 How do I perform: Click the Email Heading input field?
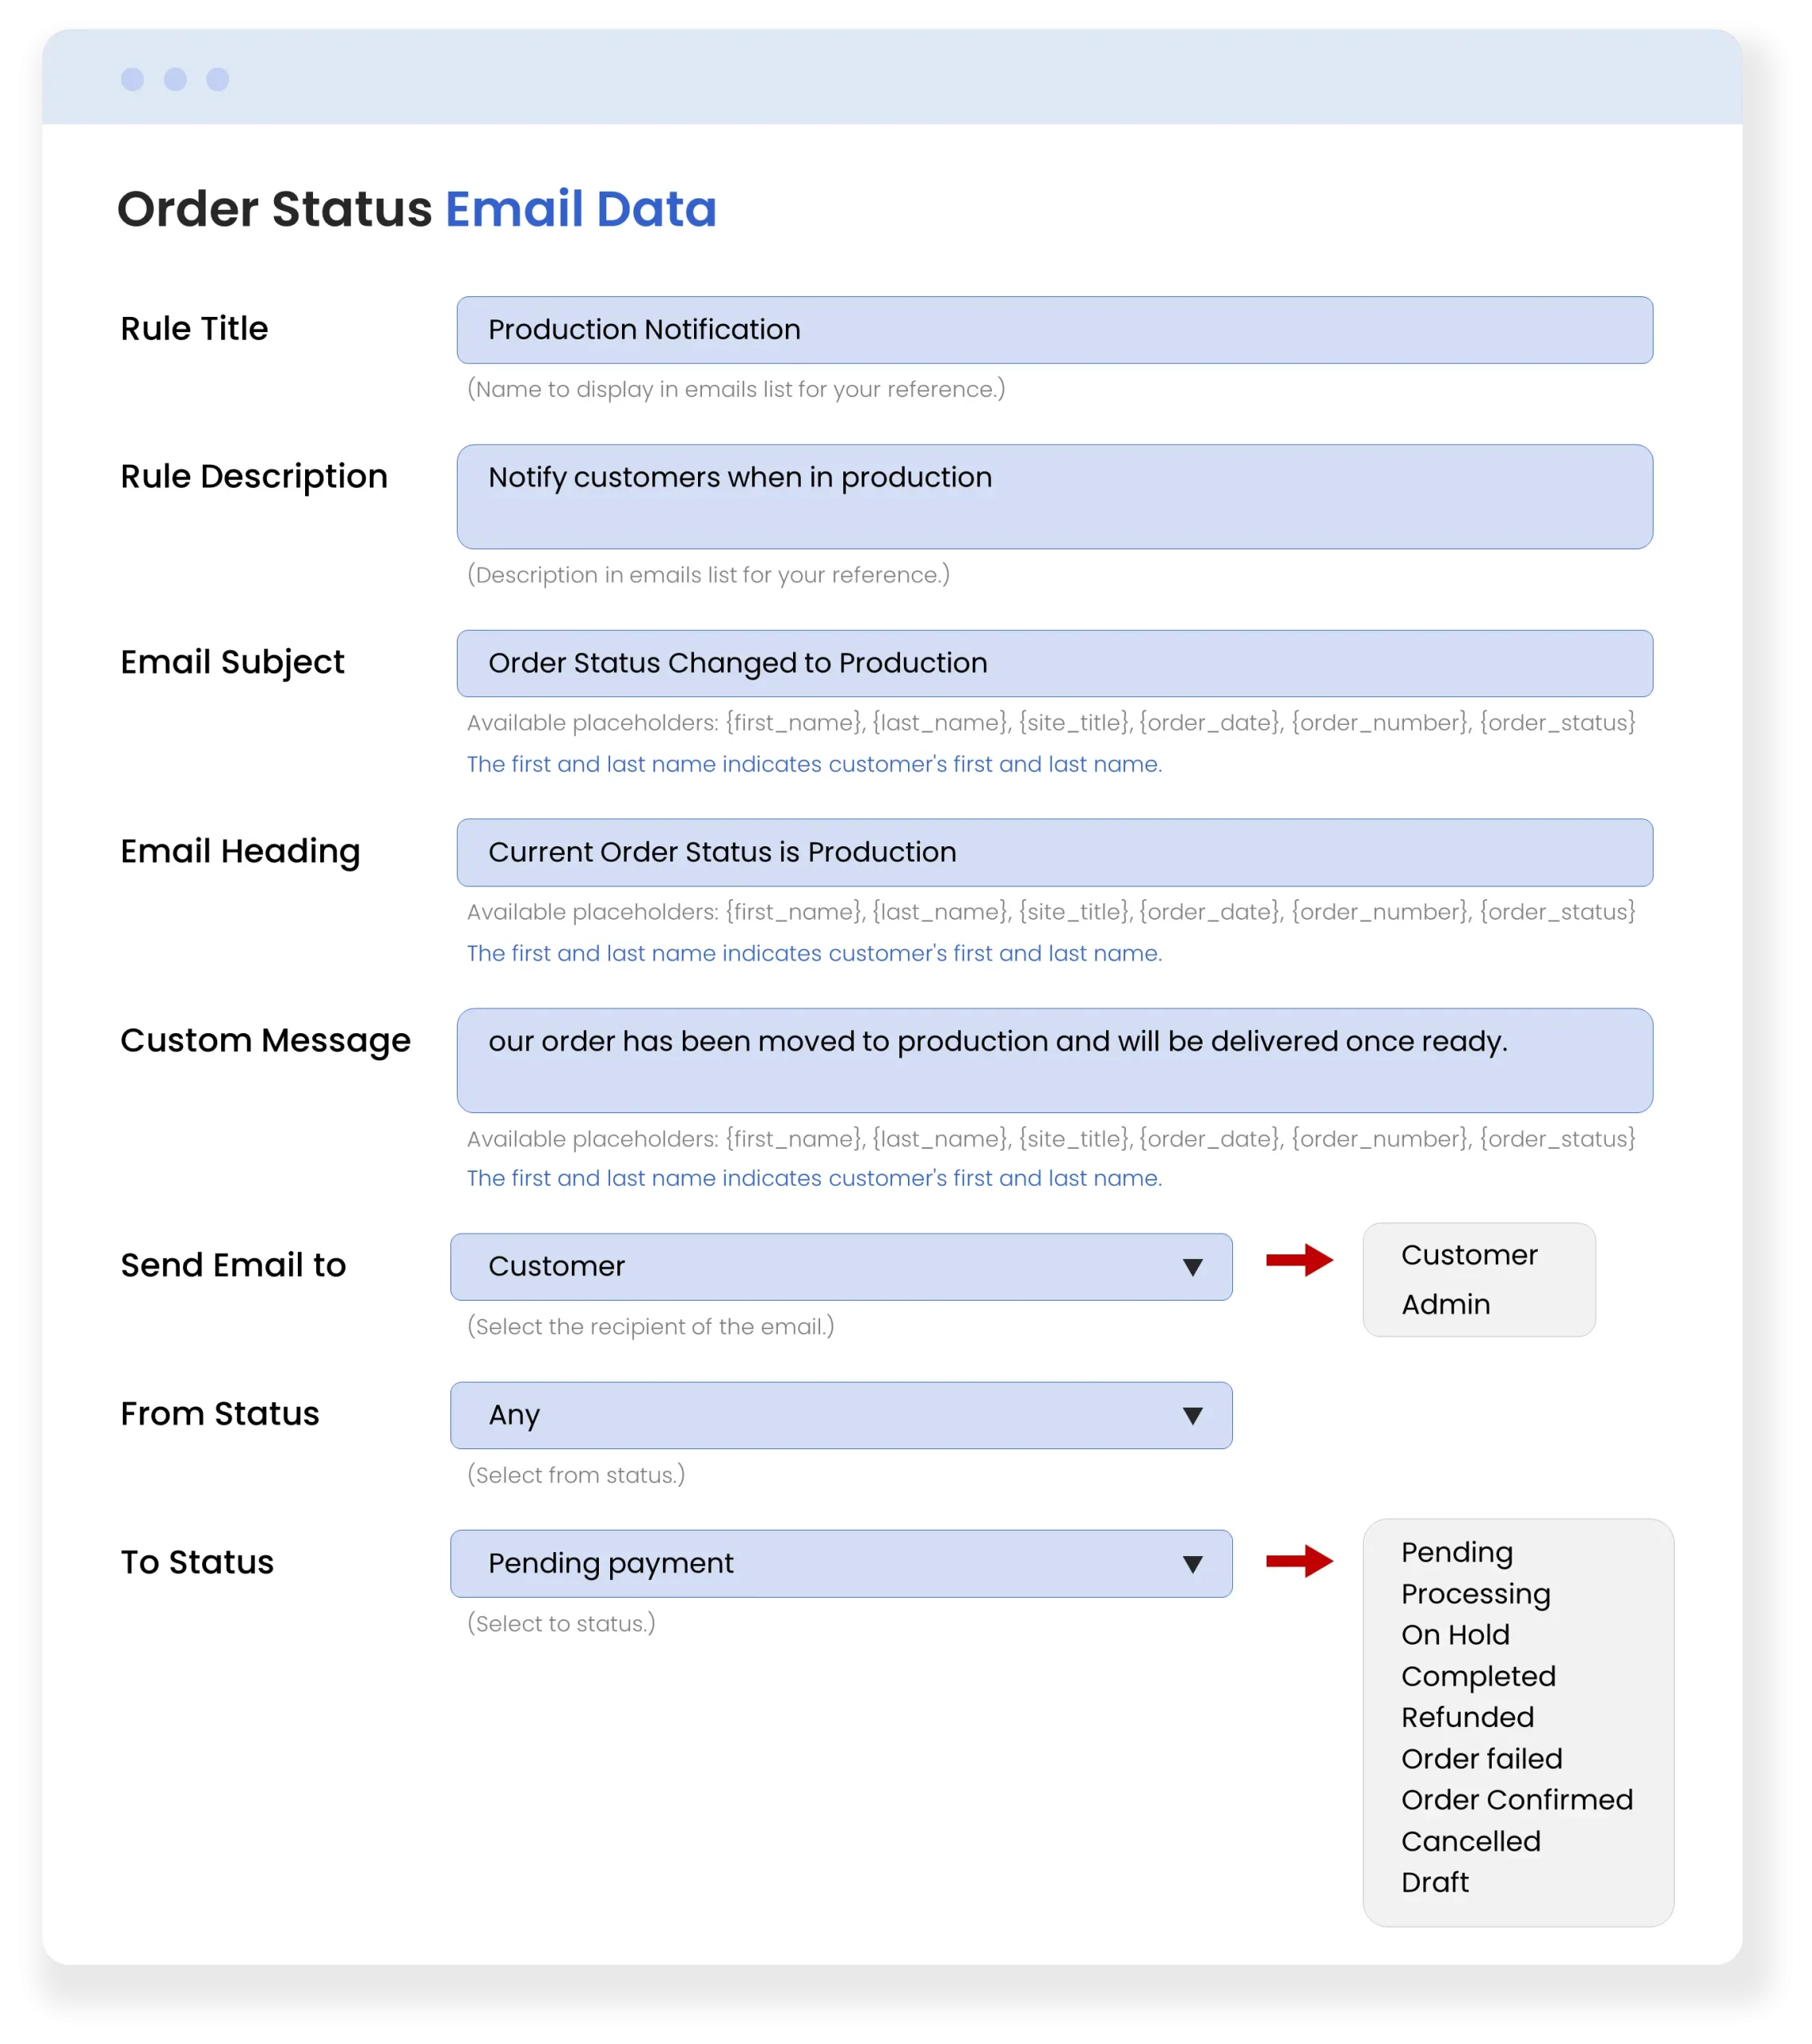click(1054, 852)
